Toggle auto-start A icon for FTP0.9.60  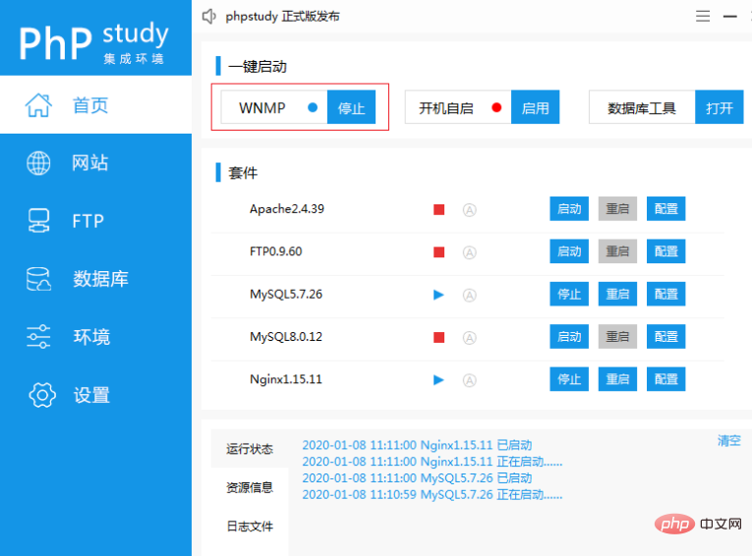coord(470,252)
